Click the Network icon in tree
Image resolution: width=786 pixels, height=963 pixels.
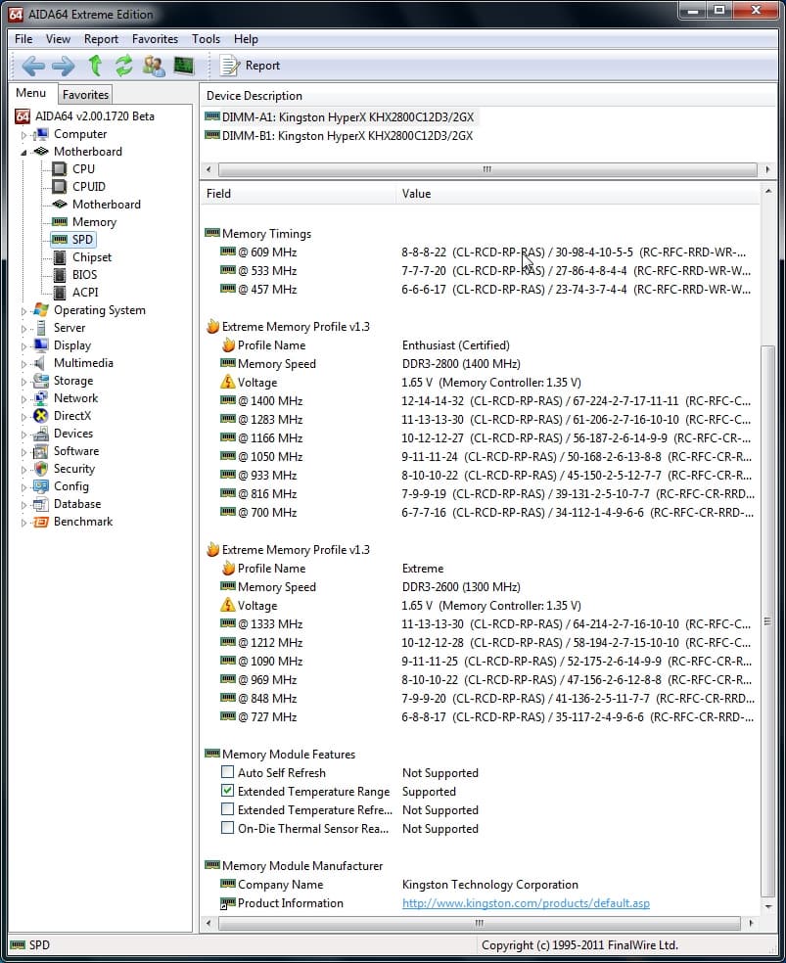pos(41,398)
